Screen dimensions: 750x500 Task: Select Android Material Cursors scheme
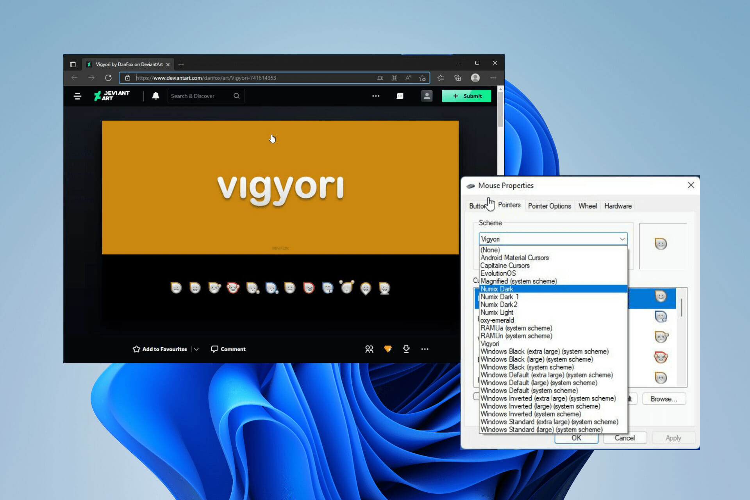[x=553, y=258]
